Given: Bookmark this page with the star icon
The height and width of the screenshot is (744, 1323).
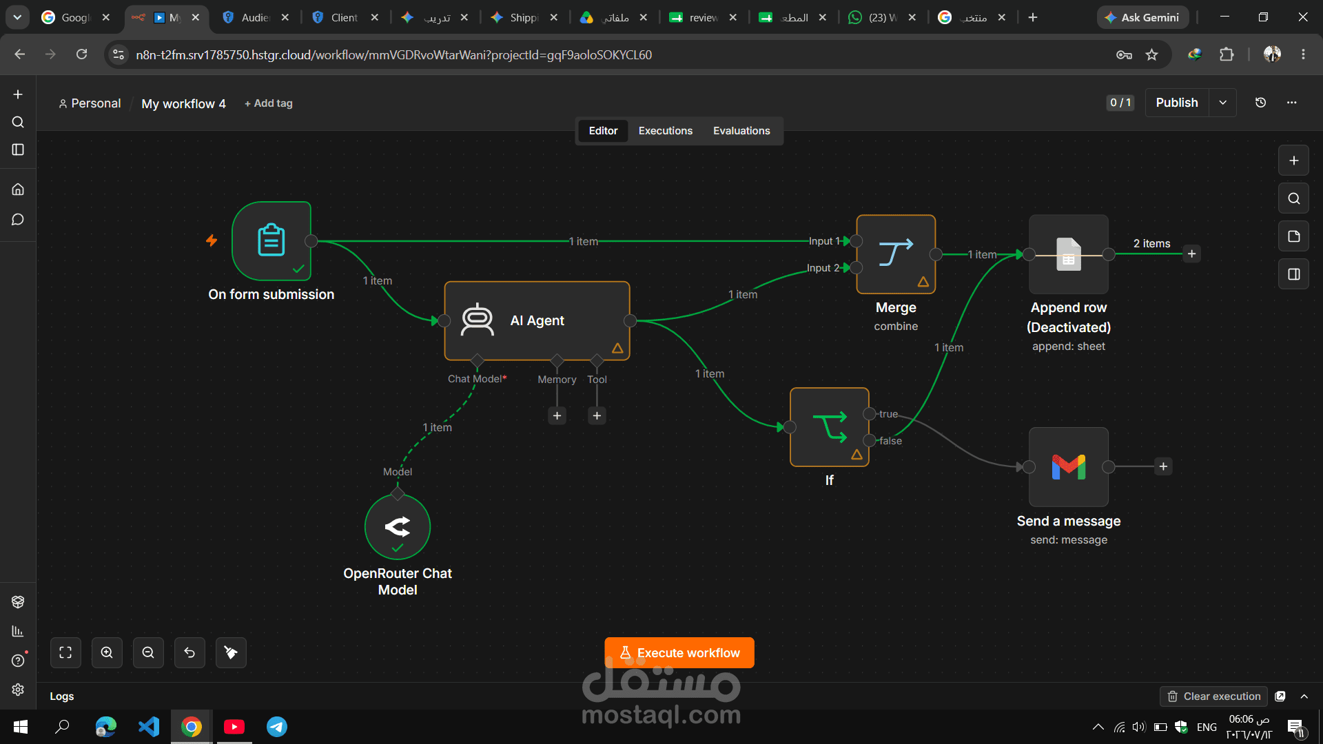Looking at the screenshot, I should click(1151, 54).
